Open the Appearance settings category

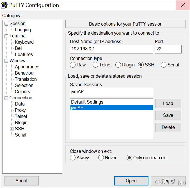[x=27, y=67]
